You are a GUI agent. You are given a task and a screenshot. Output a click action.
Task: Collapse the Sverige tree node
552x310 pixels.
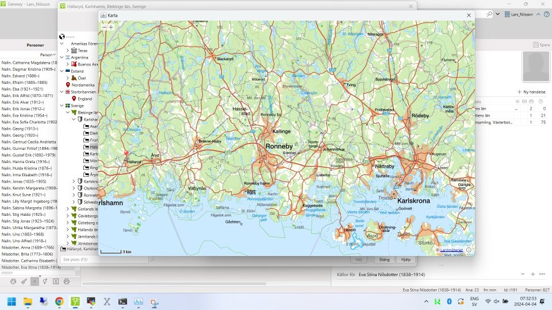point(62,106)
